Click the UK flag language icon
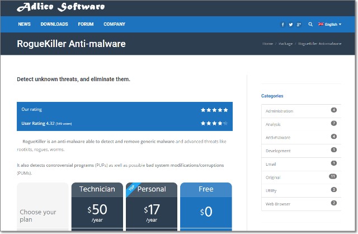This screenshot has height=234, width=358. pyautogui.click(x=321, y=25)
